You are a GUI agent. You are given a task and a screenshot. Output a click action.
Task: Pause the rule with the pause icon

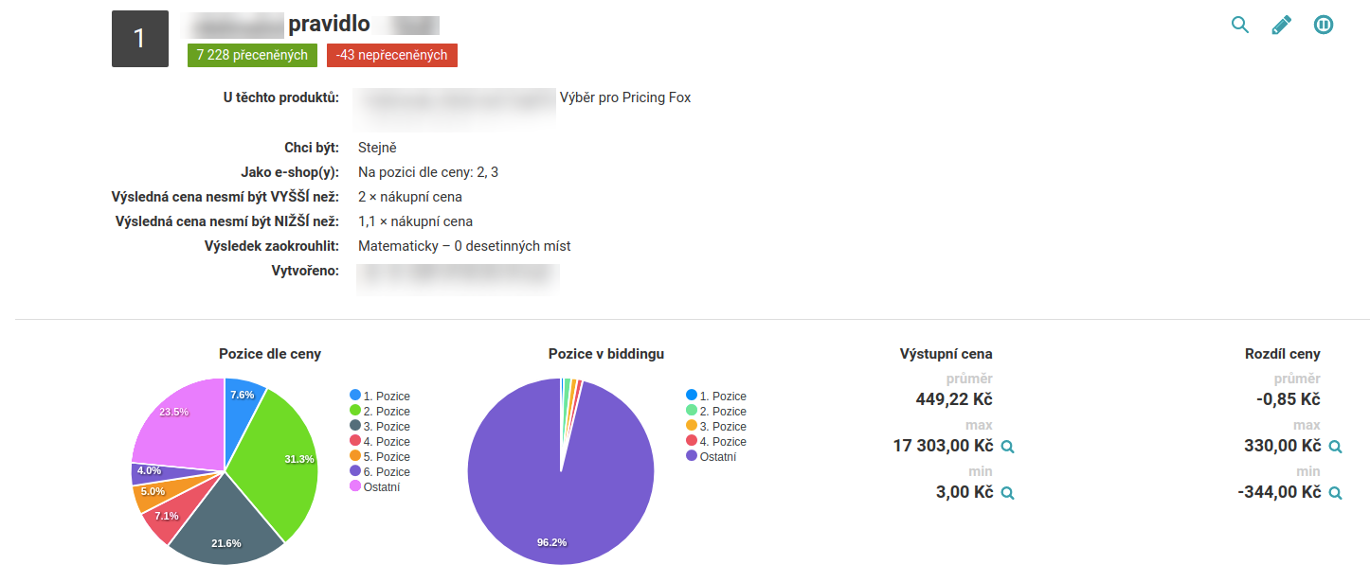click(1324, 25)
